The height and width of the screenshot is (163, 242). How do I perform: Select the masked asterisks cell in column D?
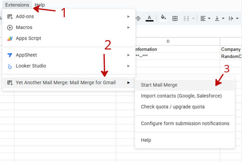tap(178, 56)
